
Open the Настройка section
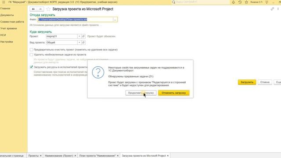7,42
